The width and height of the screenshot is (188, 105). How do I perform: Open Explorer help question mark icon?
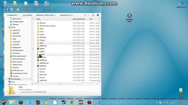98,15
